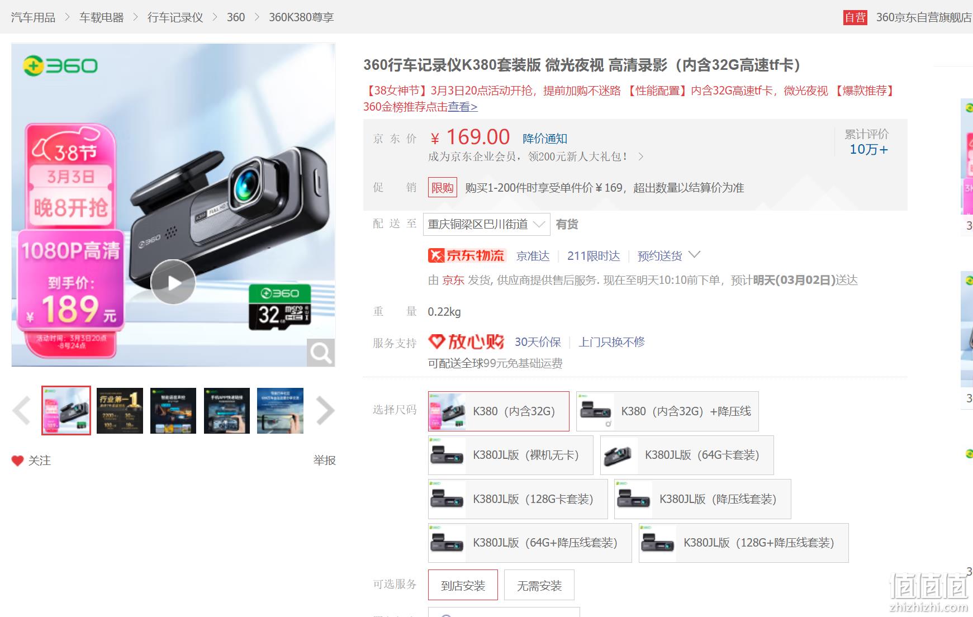
Task: Select the fifth product thumbnail
Action: [280, 410]
